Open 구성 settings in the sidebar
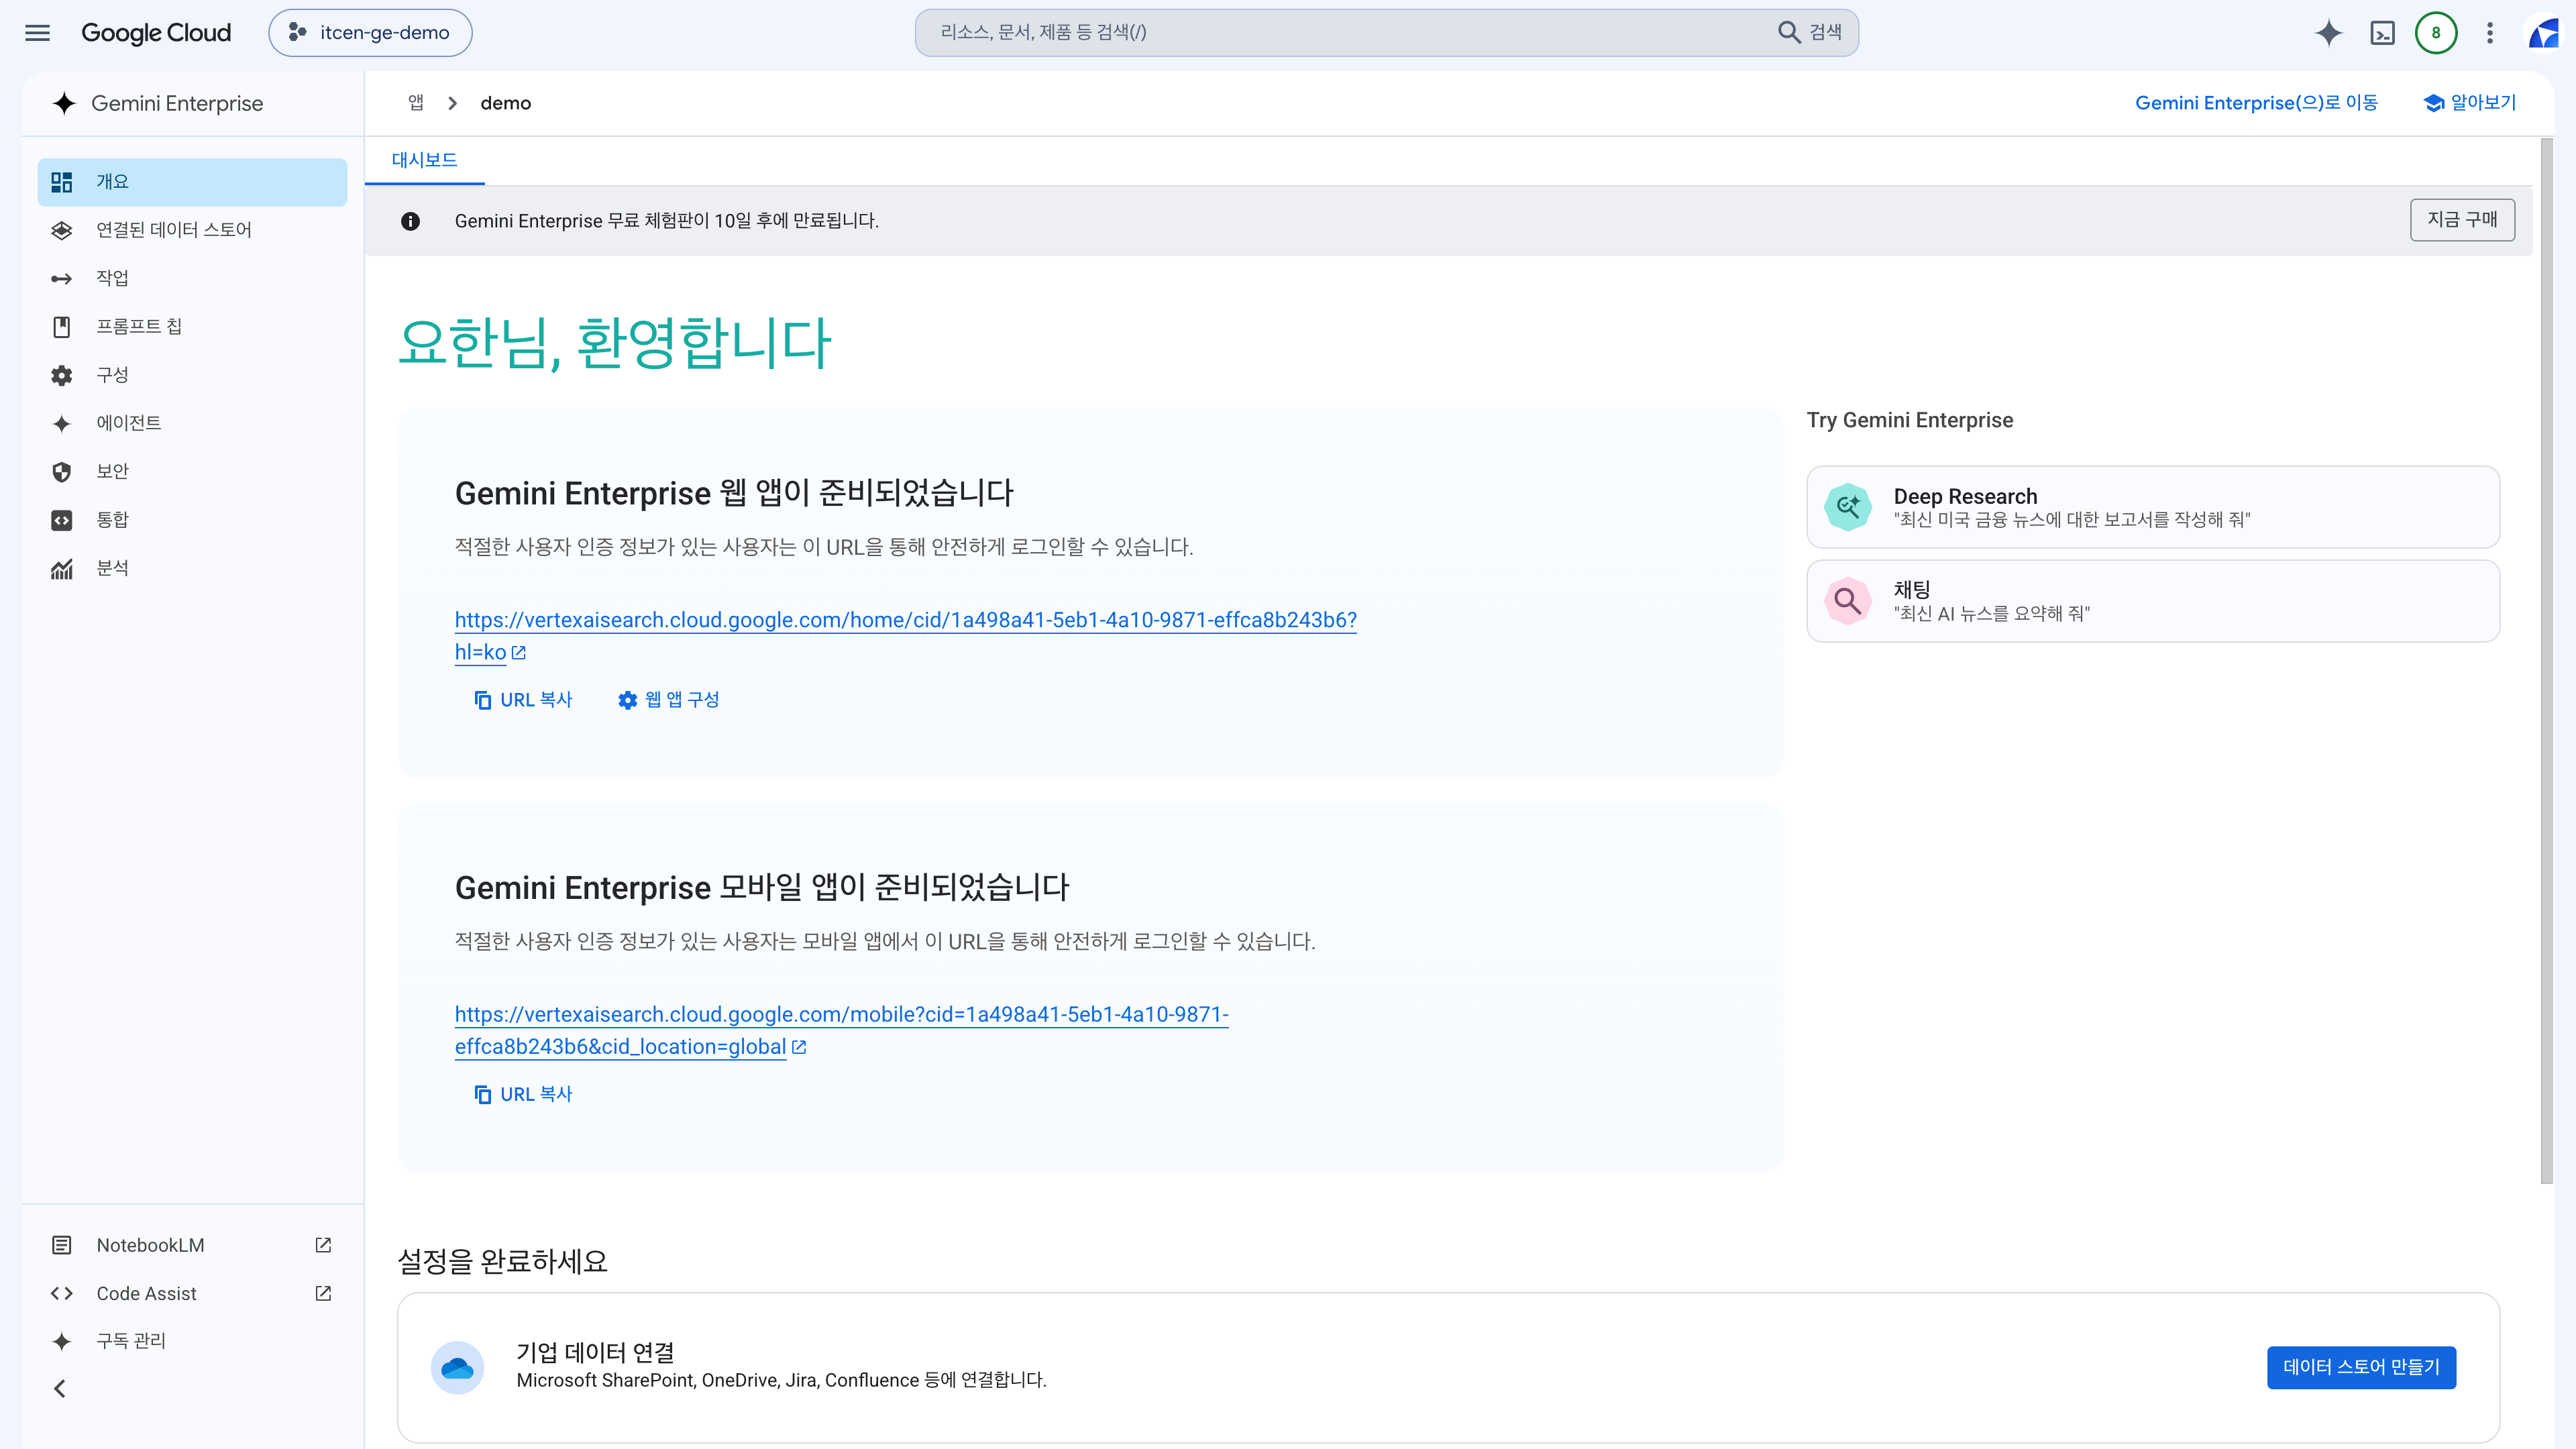 (x=192, y=375)
